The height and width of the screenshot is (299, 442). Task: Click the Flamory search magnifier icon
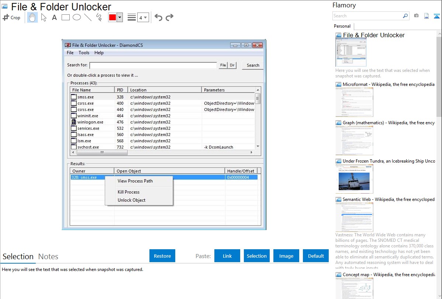[405, 16]
